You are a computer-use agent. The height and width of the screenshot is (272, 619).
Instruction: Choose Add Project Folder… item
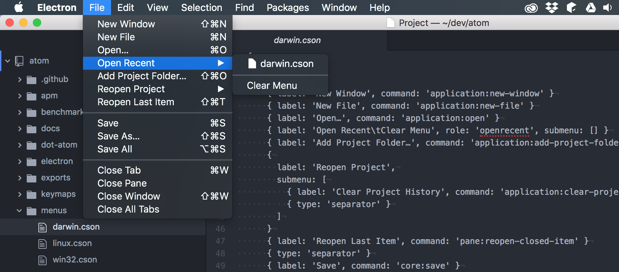tap(158, 76)
